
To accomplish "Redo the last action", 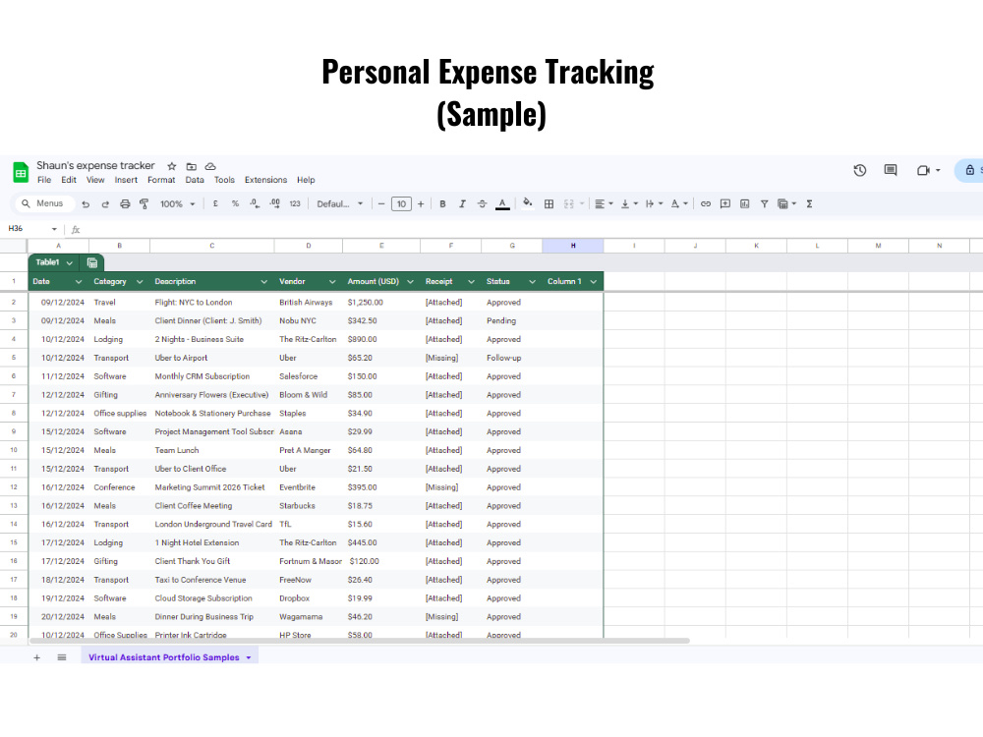I will (x=105, y=203).
